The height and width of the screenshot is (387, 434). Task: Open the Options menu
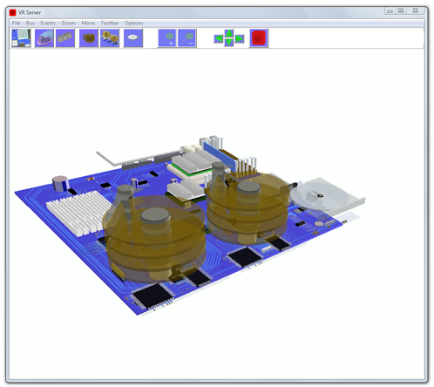[x=133, y=23]
